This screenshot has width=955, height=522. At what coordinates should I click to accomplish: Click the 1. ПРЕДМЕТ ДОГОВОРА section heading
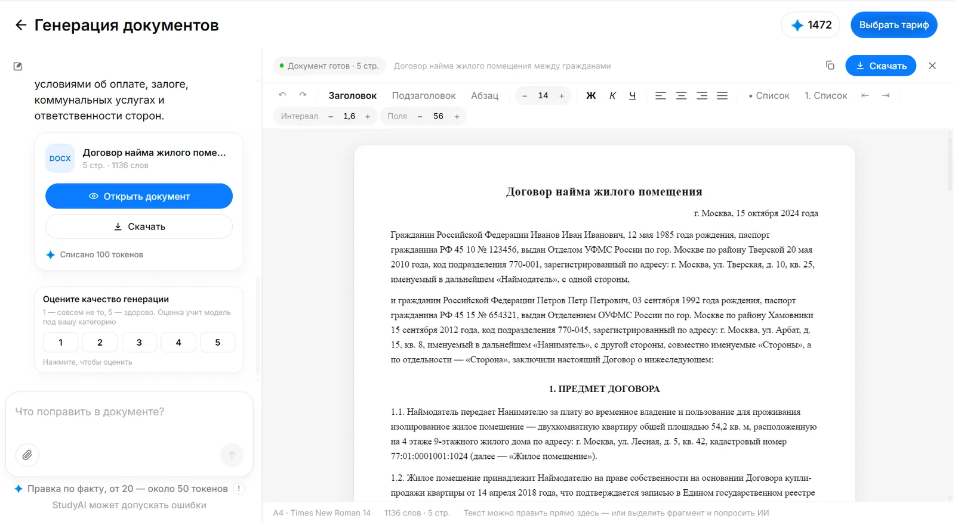[x=604, y=389]
